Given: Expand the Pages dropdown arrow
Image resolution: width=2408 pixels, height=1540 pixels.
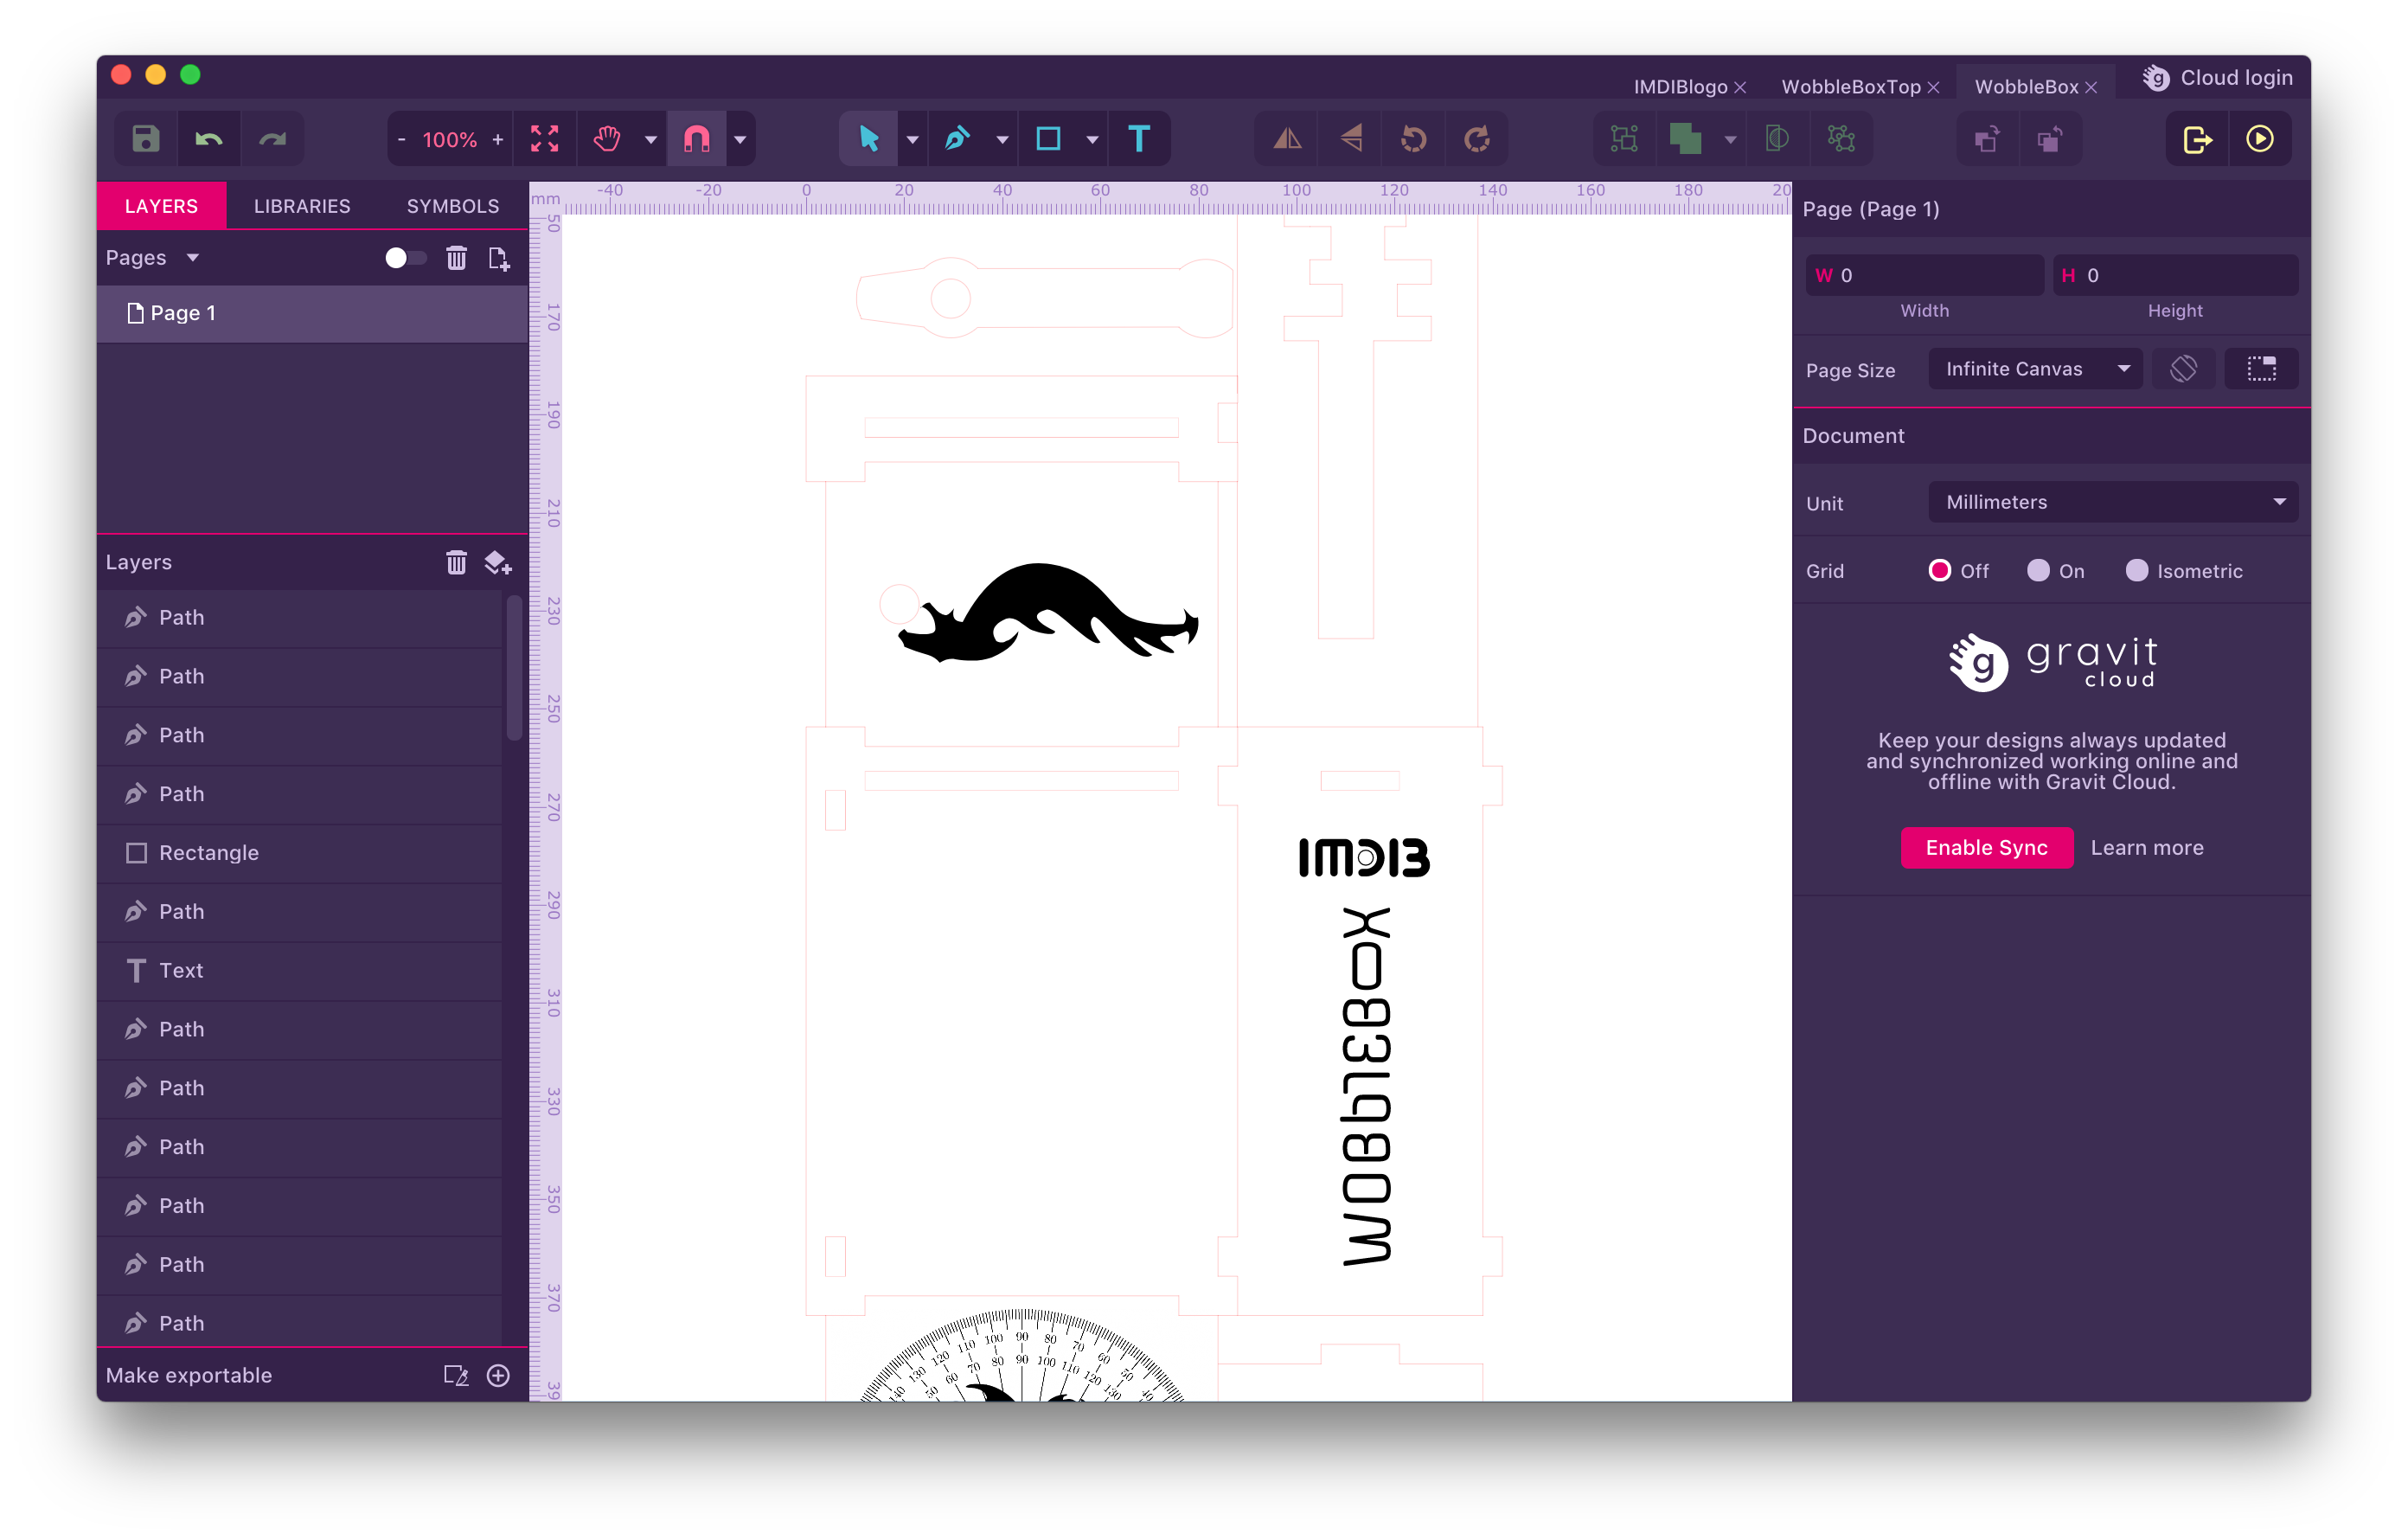Looking at the screenshot, I should [x=193, y=258].
